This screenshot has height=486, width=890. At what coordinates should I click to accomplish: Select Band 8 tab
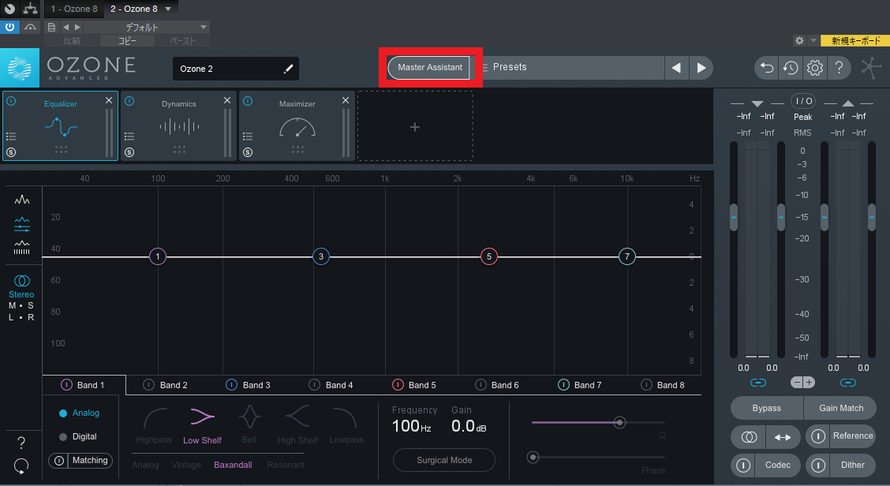tap(663, 385)
